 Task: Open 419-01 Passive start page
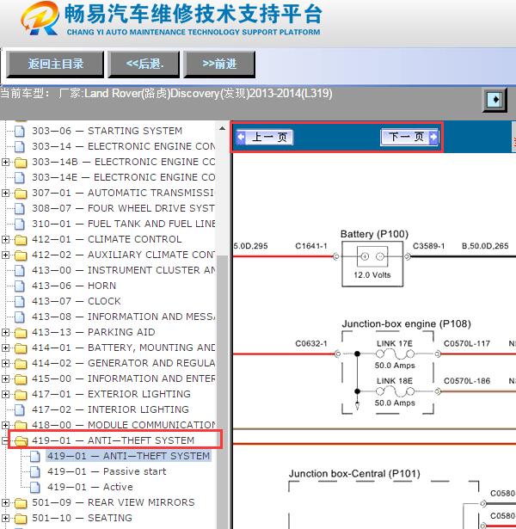coord(107,471)
